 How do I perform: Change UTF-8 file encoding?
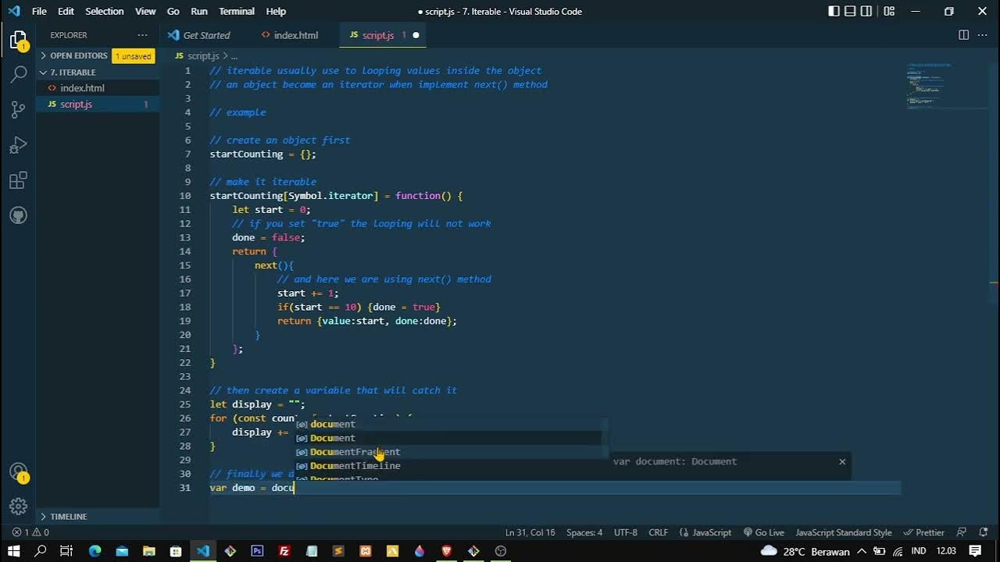[626, 532]
